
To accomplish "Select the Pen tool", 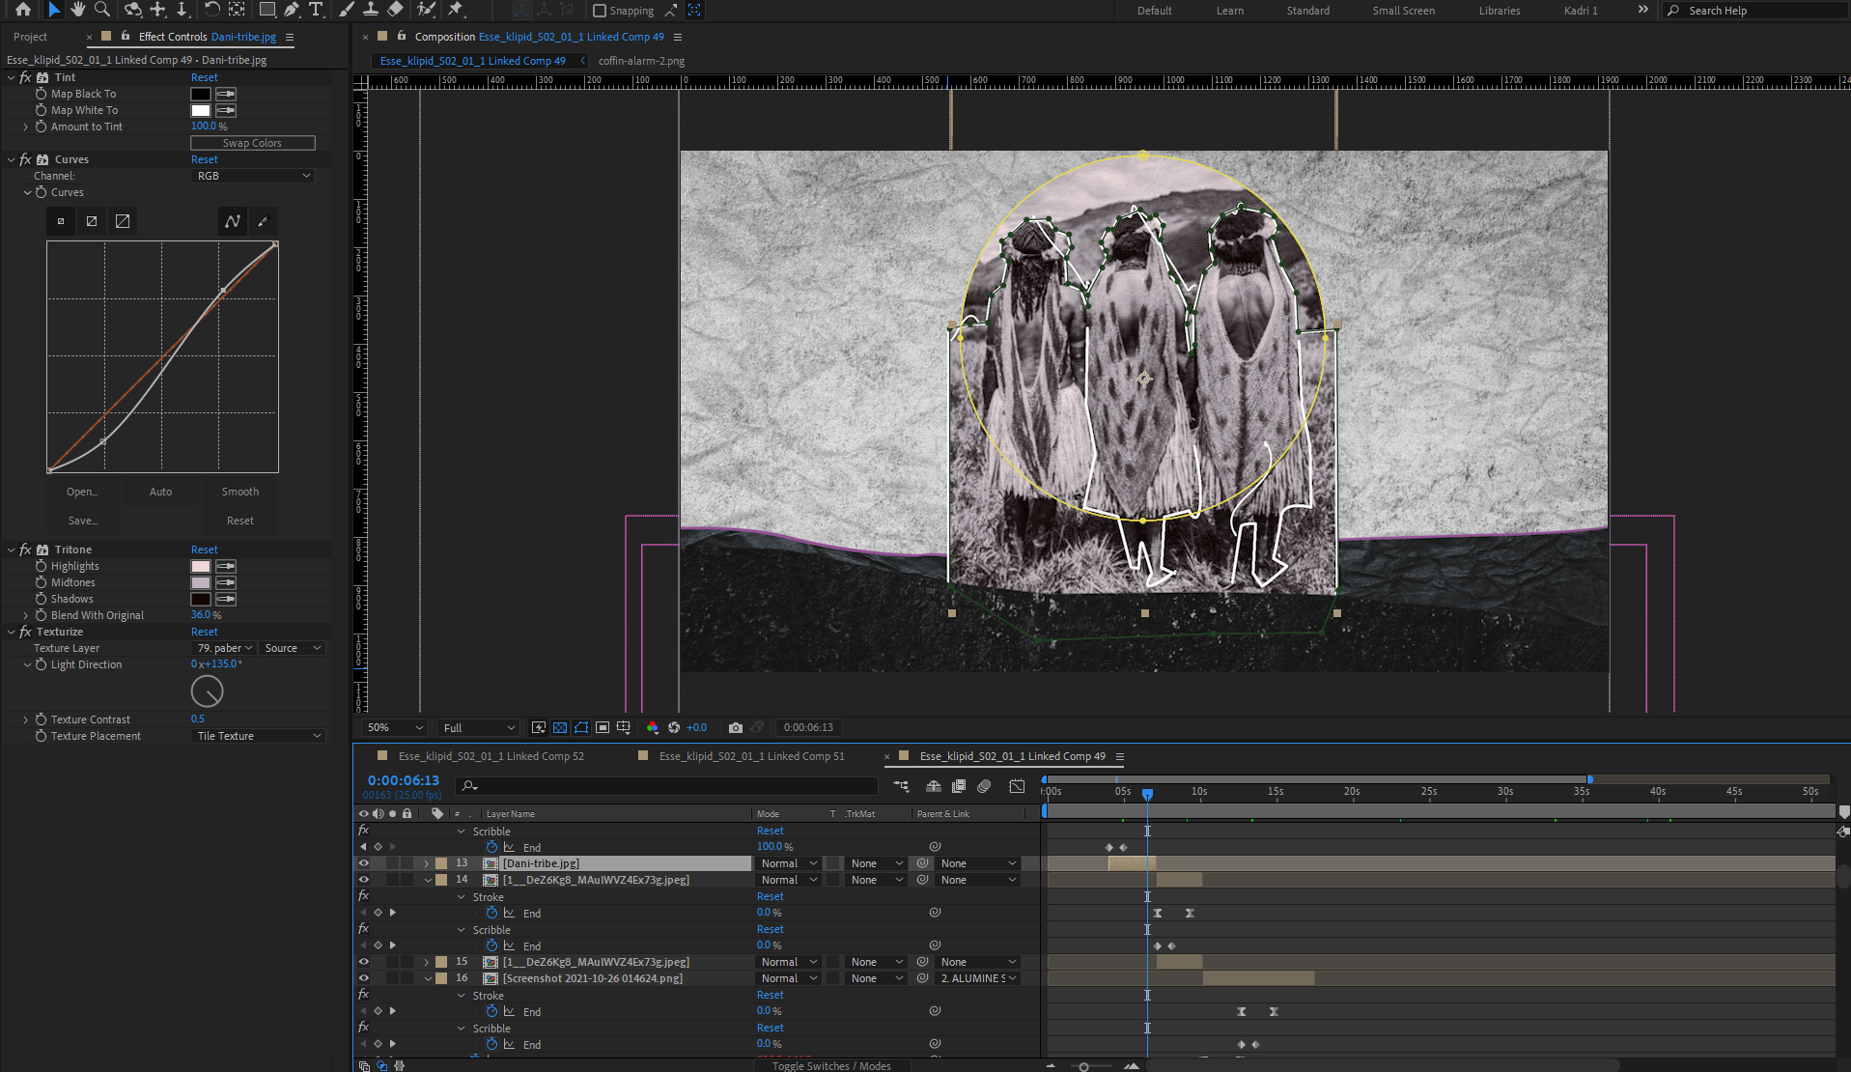I will pyautogui.click(x=291, y=10).
